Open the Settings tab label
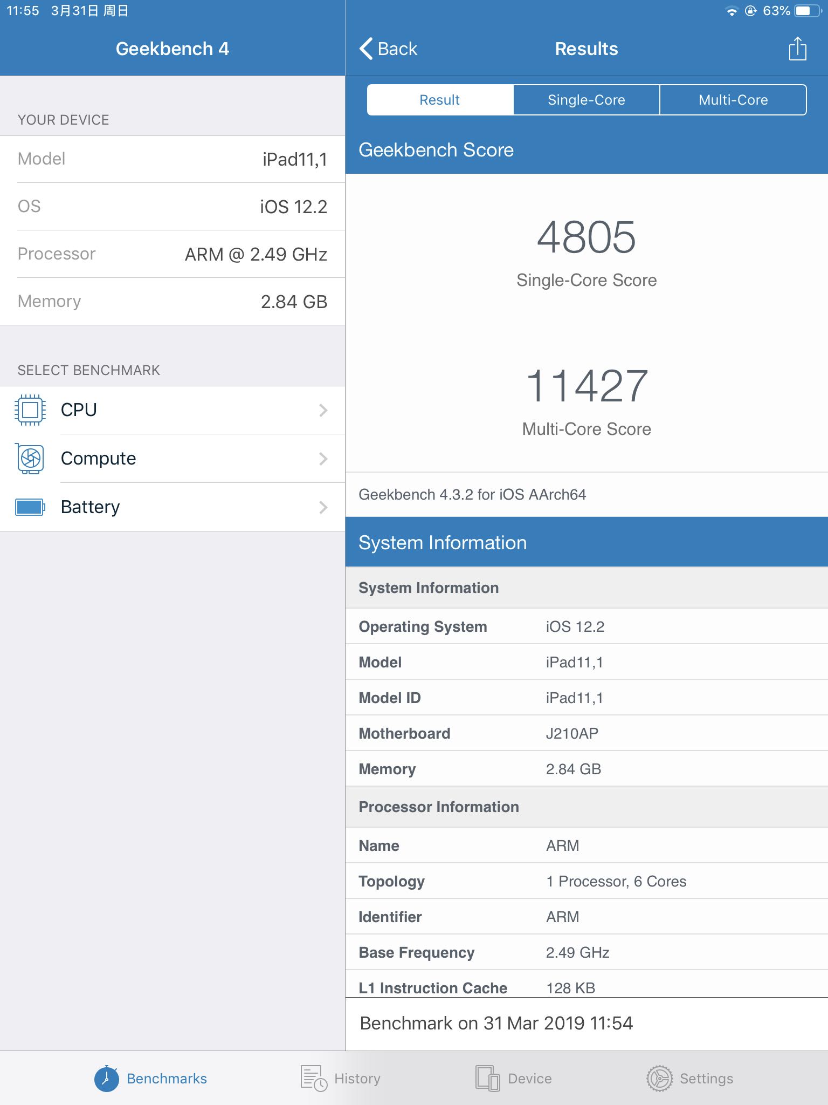Image resolution: width=828 pixels, height=1105 pixels. [x=706, y=1078]
